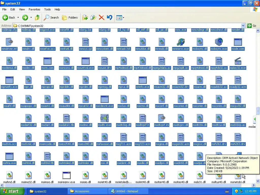Open the Back button history dropdown
Viewport: 260px width, 195px height.
pos(18,18)
